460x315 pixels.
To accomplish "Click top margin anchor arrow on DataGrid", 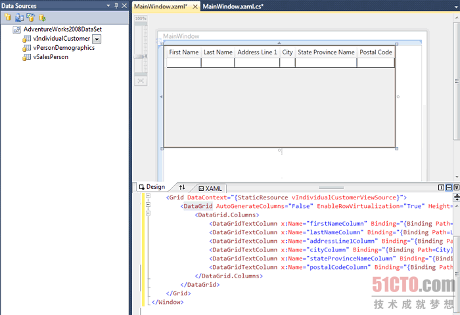I will tap(279, 43).
